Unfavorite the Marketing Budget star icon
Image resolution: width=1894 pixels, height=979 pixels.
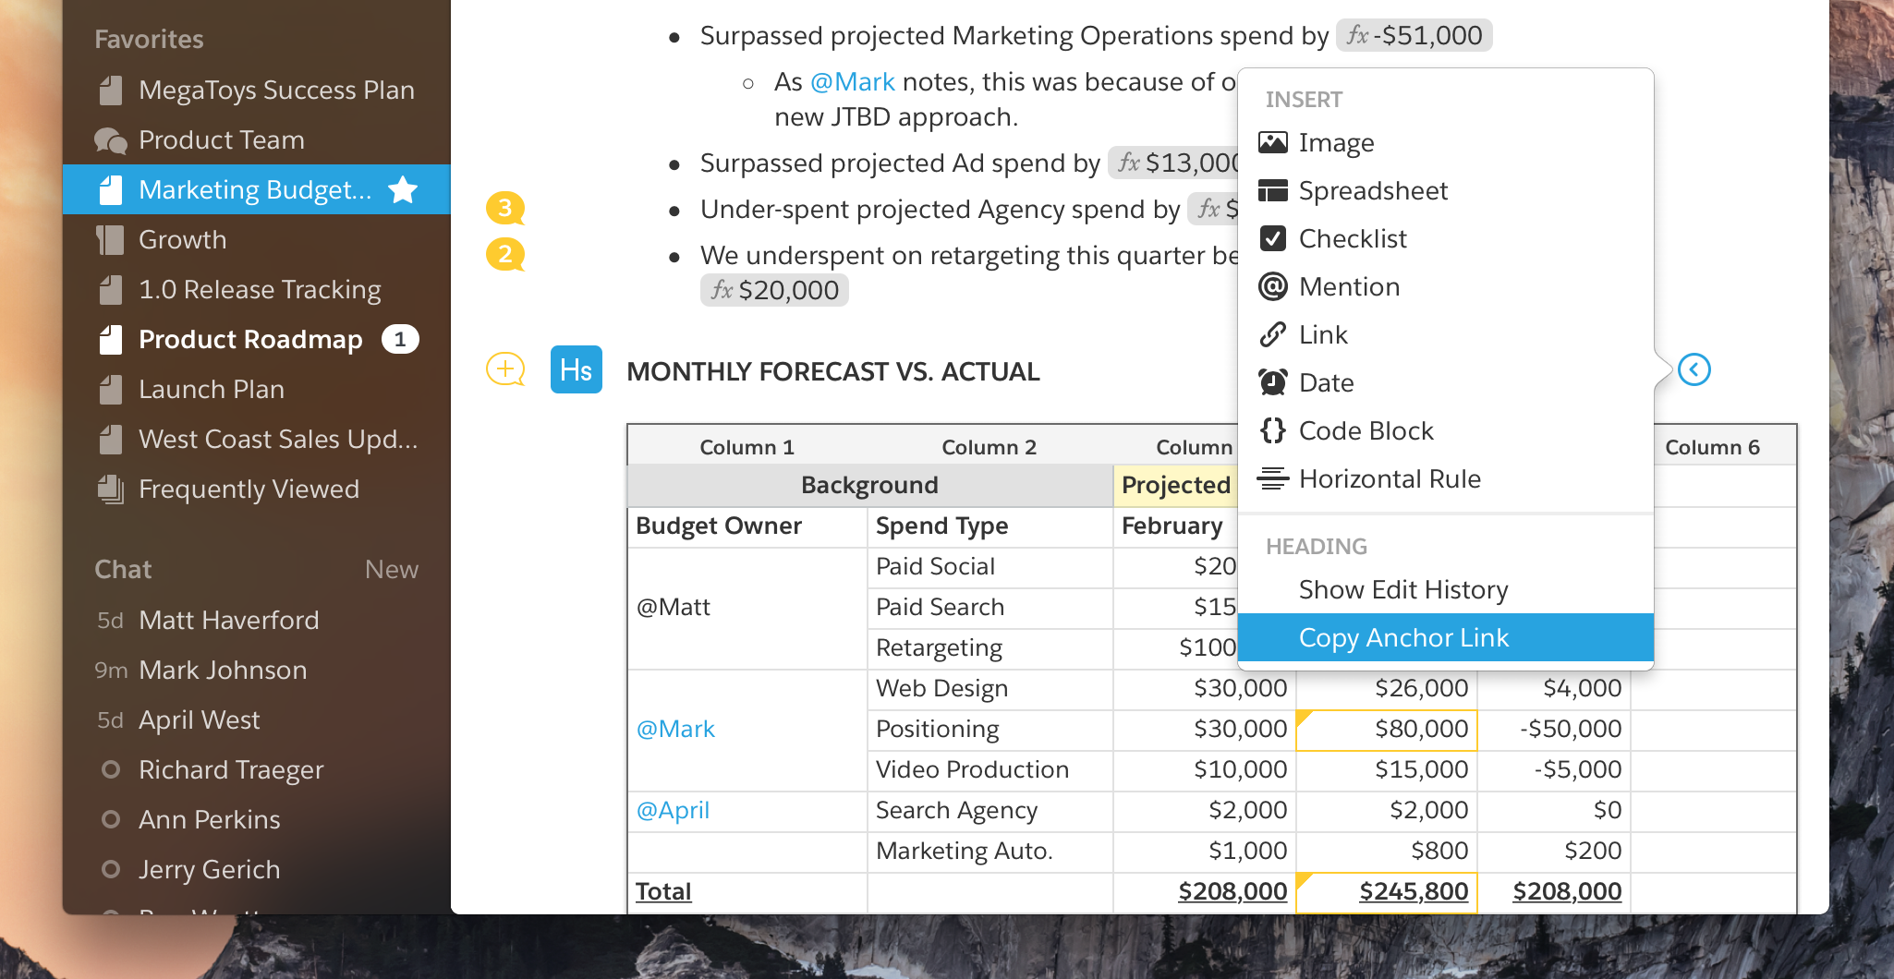[403, 190]
